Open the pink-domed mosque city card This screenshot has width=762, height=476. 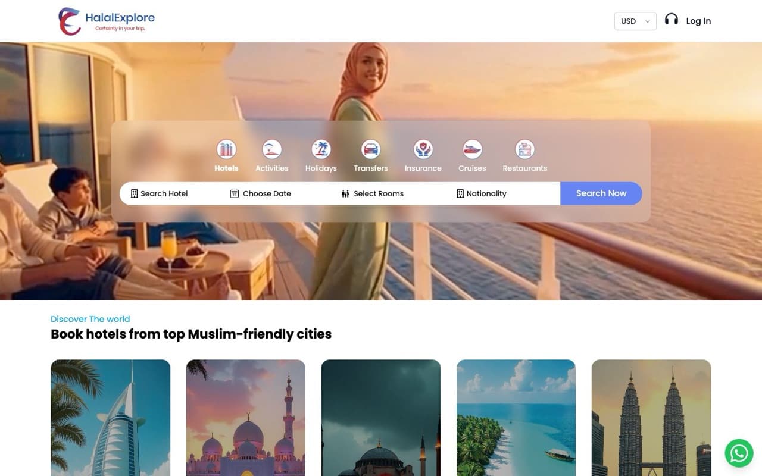click(x=246, y=418)
